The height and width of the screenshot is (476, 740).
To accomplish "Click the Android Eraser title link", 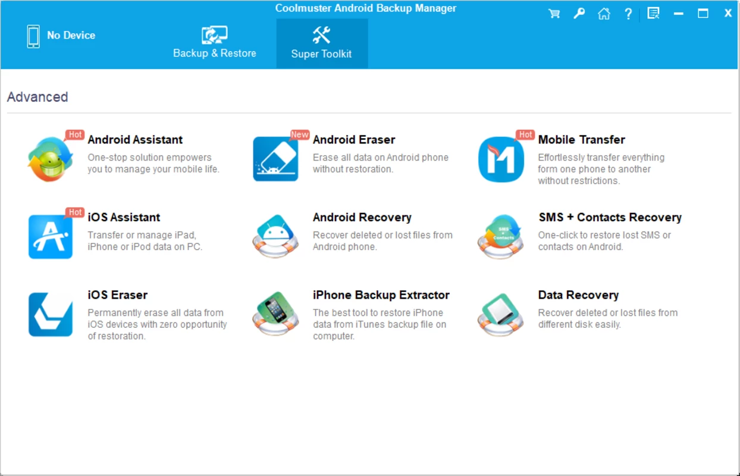I will tap(354, 140).
